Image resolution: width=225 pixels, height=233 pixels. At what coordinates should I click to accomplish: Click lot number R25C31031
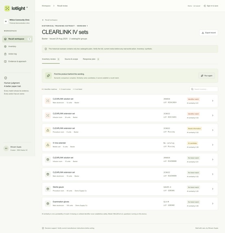tap(172, 117)
